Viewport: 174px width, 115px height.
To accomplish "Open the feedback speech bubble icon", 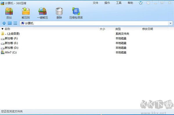I will (148, 3).
